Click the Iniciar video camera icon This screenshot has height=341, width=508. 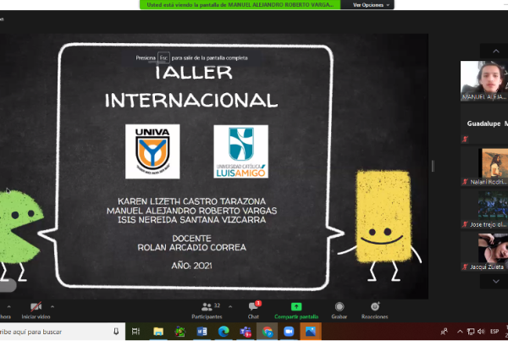(x=36, y=306)
